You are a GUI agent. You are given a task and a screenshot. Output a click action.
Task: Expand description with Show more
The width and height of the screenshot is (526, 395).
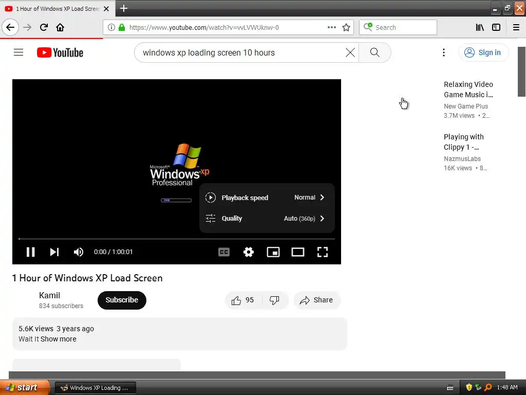(x=59, y=339)
